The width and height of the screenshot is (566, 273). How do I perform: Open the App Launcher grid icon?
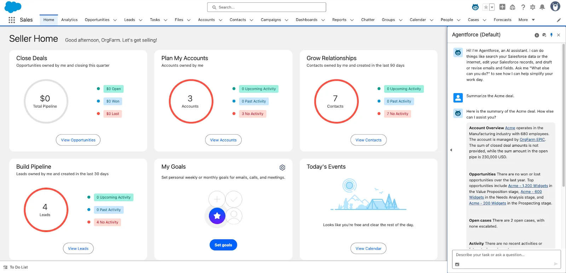[12, 20]
